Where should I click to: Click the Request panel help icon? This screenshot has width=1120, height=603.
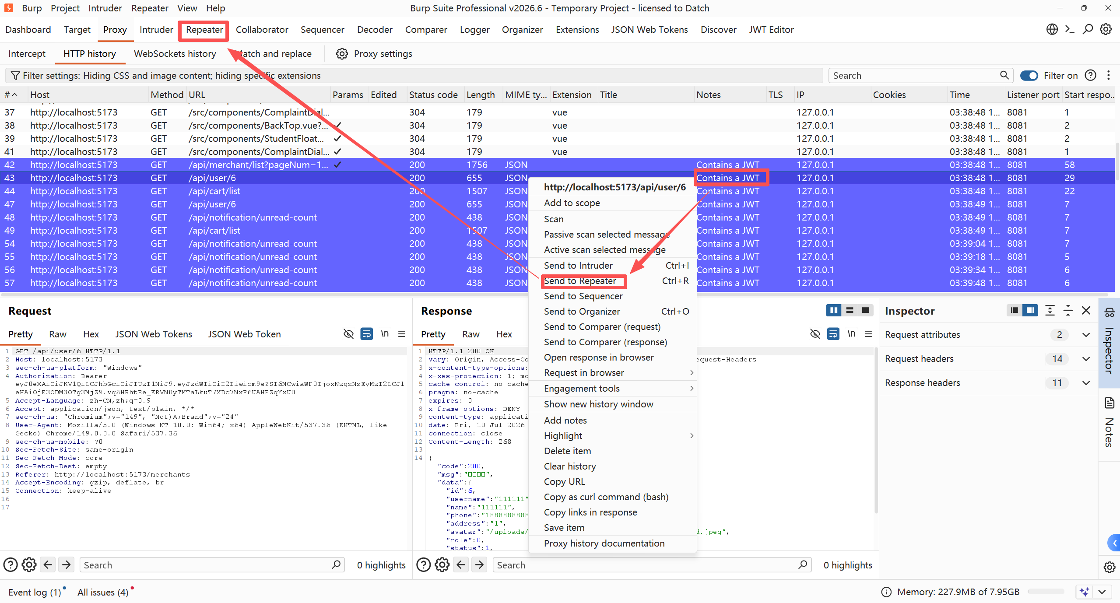coord(11,565)
